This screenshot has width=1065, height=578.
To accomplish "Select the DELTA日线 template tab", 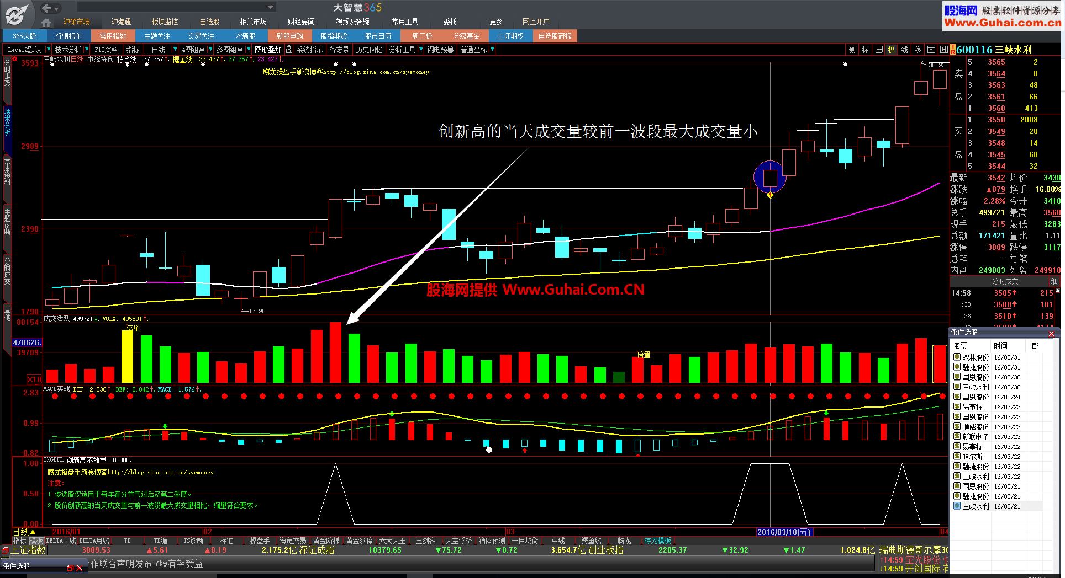I will pos(61,541).
